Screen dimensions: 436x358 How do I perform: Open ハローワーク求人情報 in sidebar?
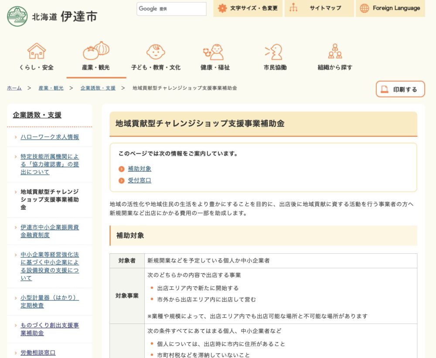[x=50, y=137]
